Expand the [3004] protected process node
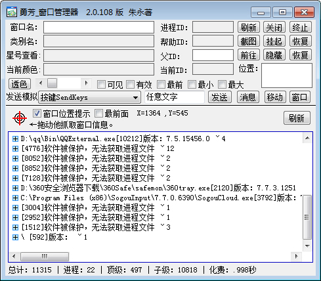321x281 pixels. [x=15, y=207]
